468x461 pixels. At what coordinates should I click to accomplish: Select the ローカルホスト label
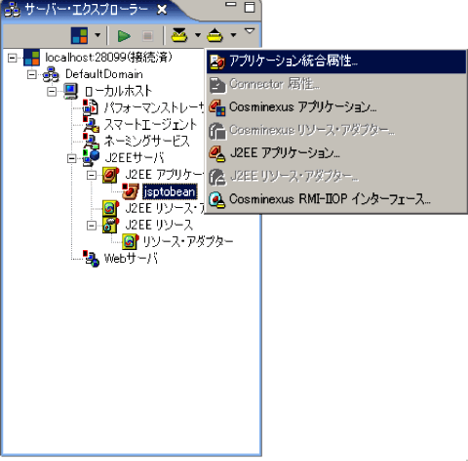118,91
